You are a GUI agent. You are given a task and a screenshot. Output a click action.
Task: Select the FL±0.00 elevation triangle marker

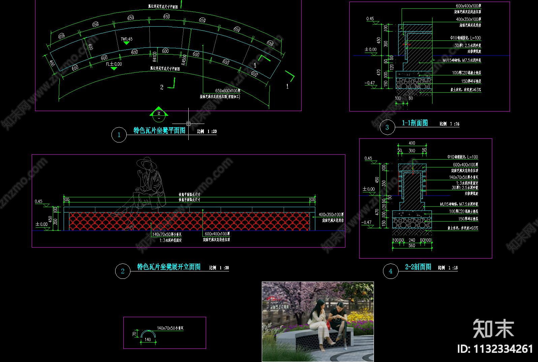[x=114, y=68]
